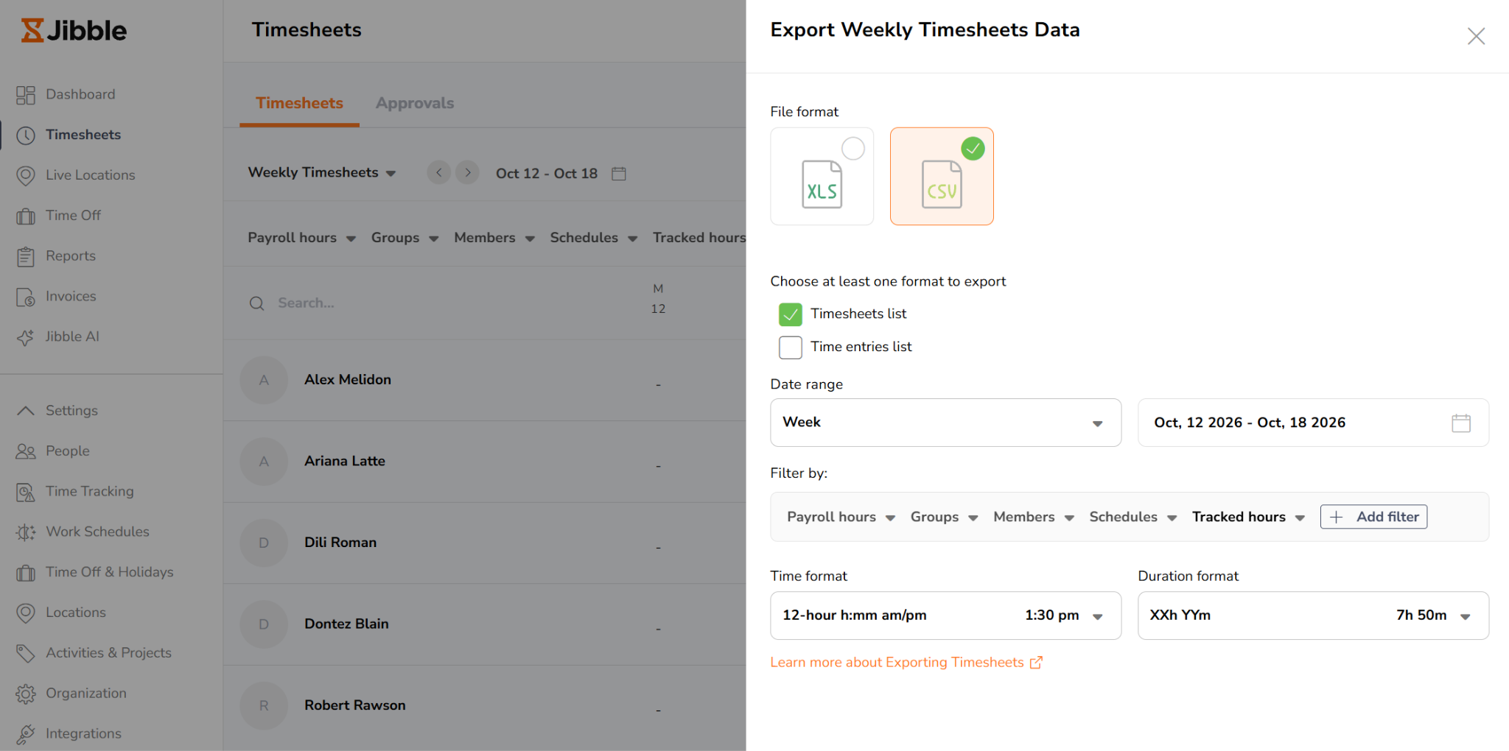Click the search magnifier icon
Image resolution: width=1509 pixels, height=751 pixels.
(256, 303)
